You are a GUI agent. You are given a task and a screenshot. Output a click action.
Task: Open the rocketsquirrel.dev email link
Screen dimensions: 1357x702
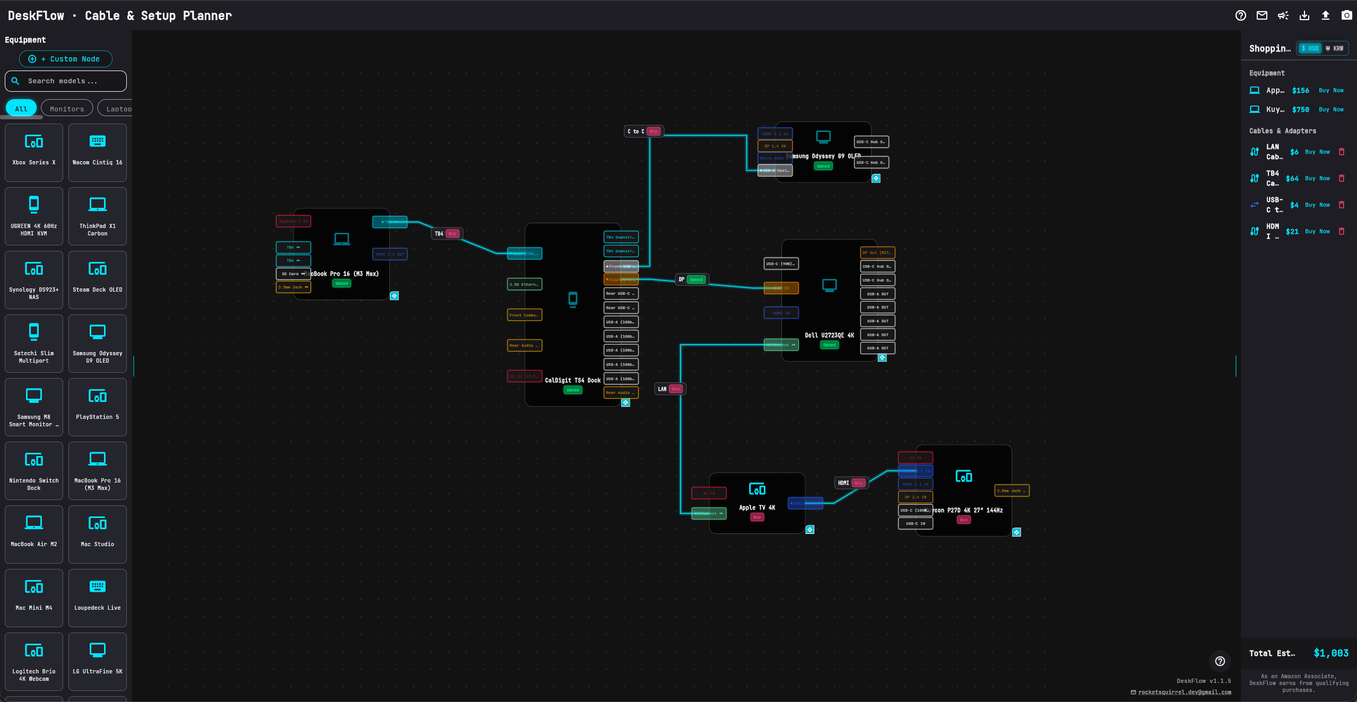[x=1184, y=692]
